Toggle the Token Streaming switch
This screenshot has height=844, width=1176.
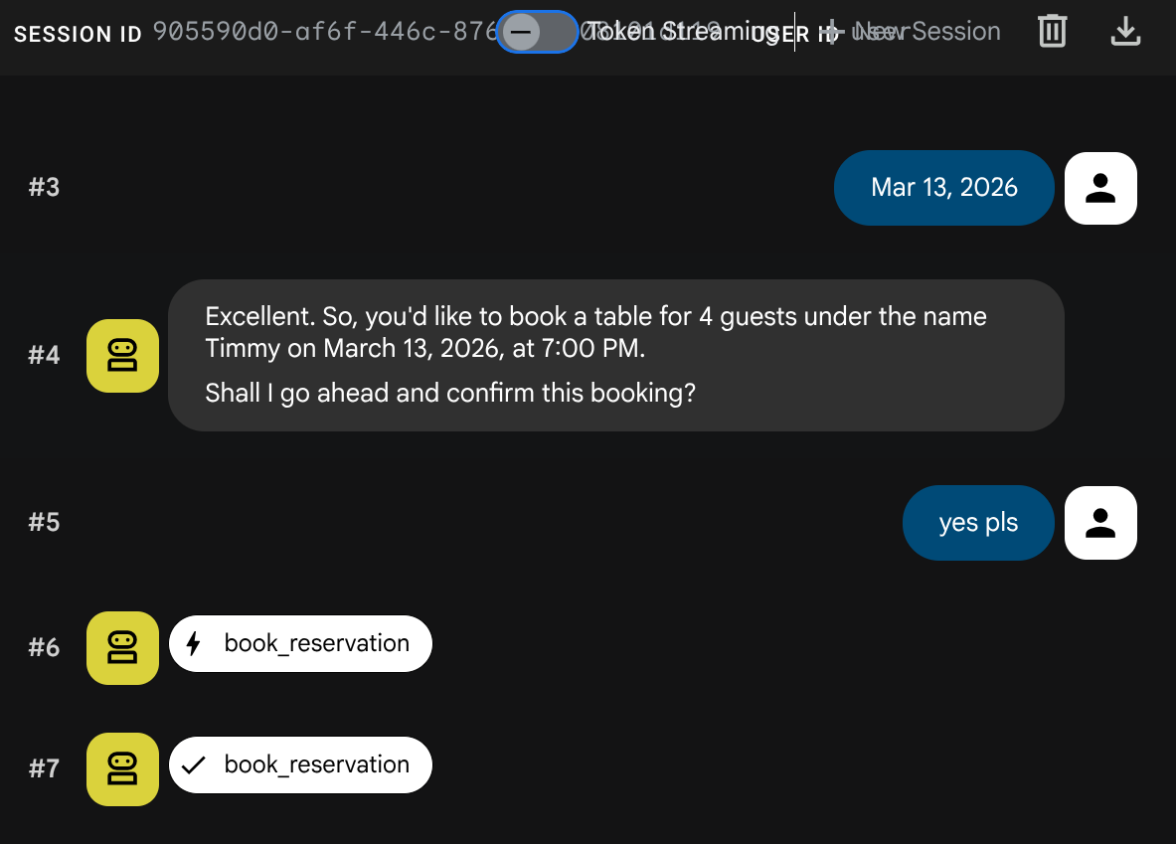[x=537, y=32]
